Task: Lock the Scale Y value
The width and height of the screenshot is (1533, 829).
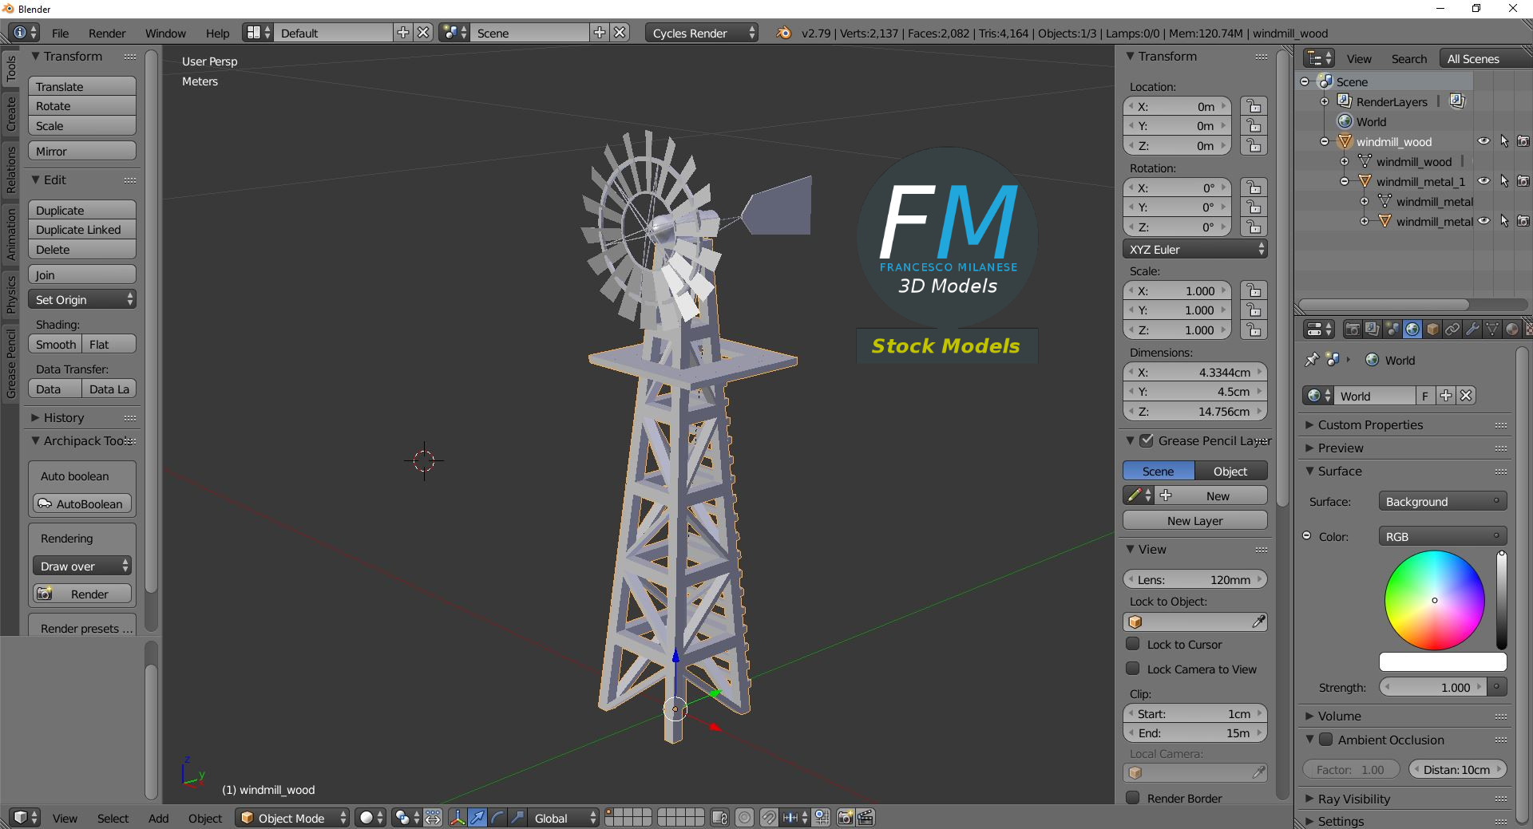Action: [1254, 310]
